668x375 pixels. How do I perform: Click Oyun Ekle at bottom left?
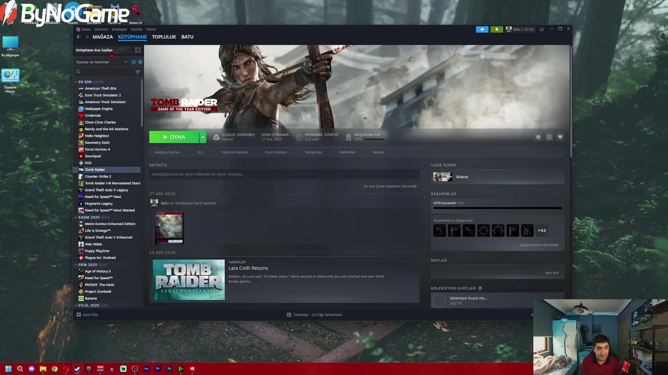tap(87, 315)
